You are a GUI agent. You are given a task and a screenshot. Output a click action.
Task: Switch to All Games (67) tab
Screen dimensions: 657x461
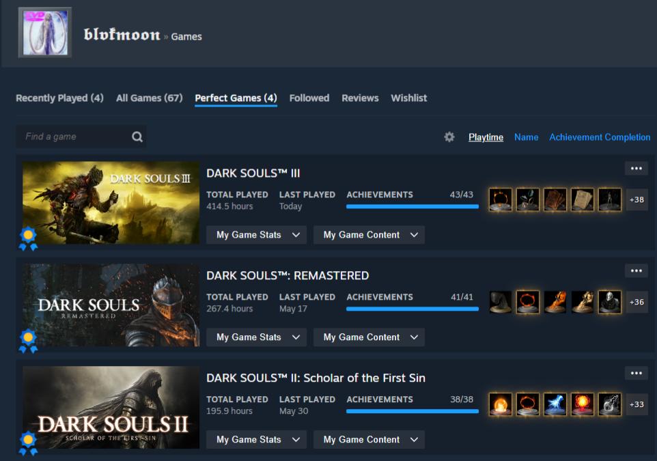pyautogui.click(x=149, y=98)
